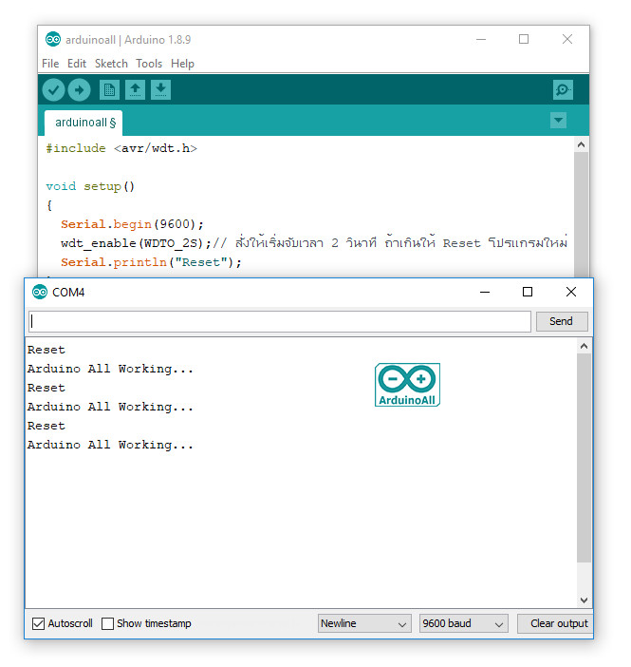
Task: Open the File menu
Action: (50, 64)
